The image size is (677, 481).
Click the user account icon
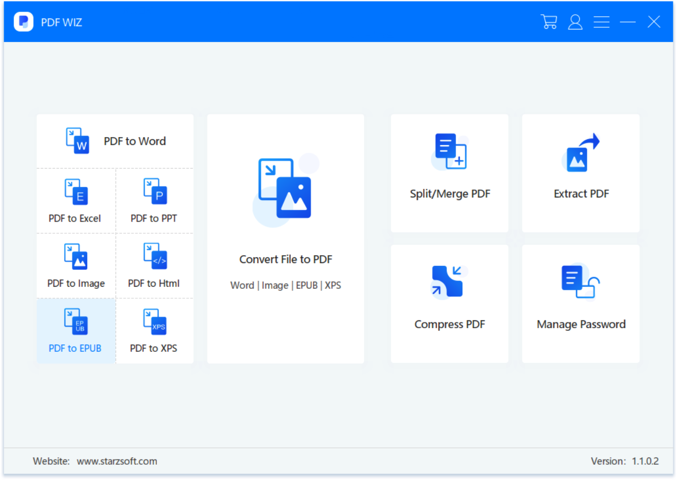[575, 22]
